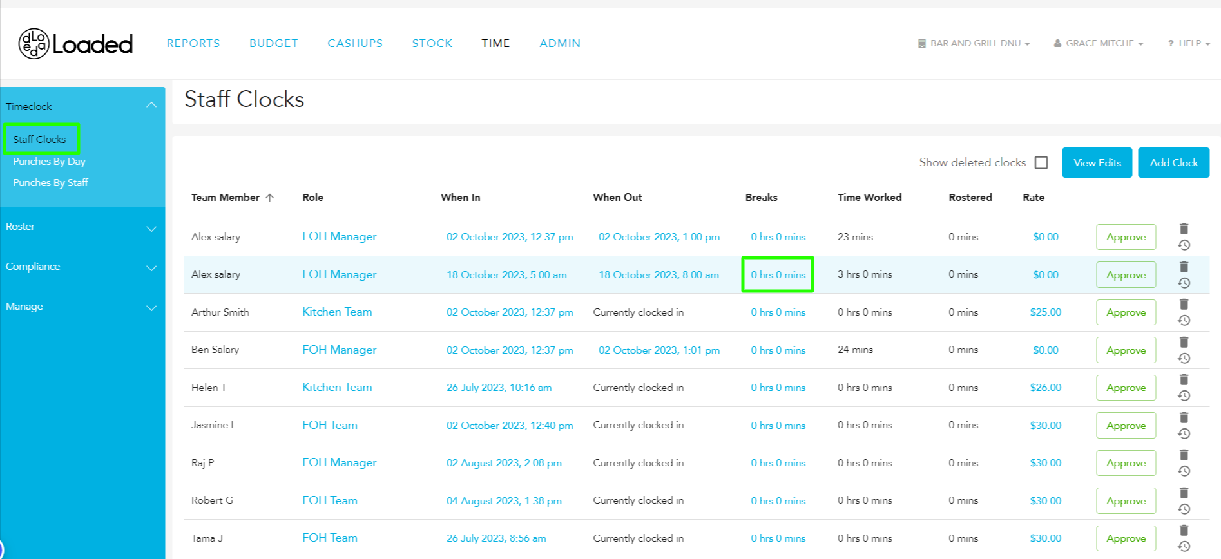Approve Jasmine L's clock

[1126, 426]
